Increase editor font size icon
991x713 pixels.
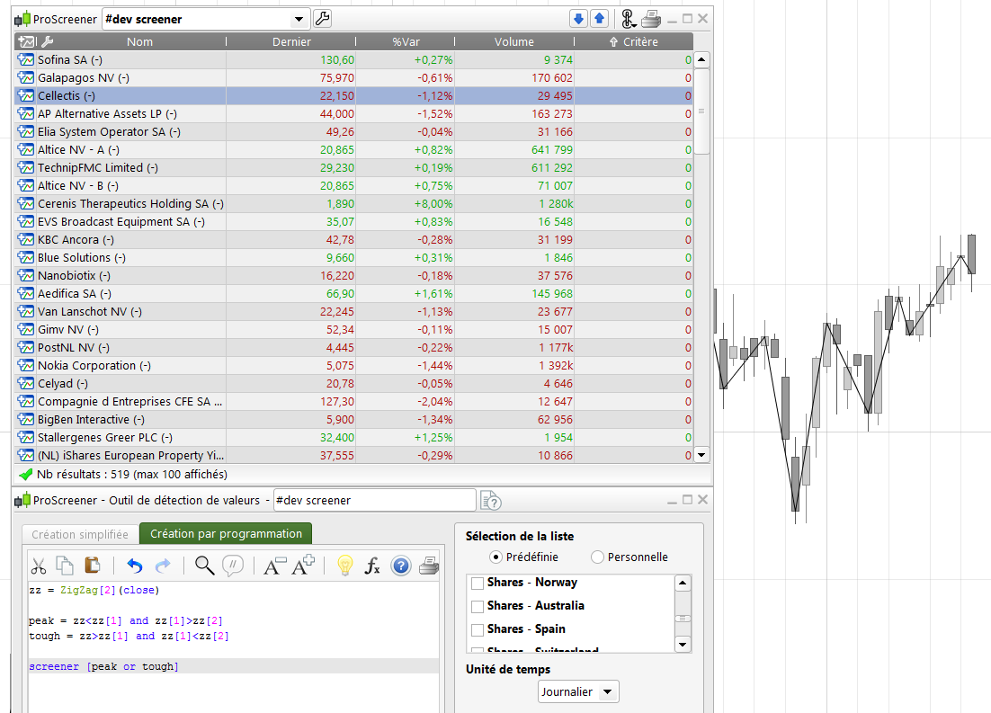(x=303, y=565)
